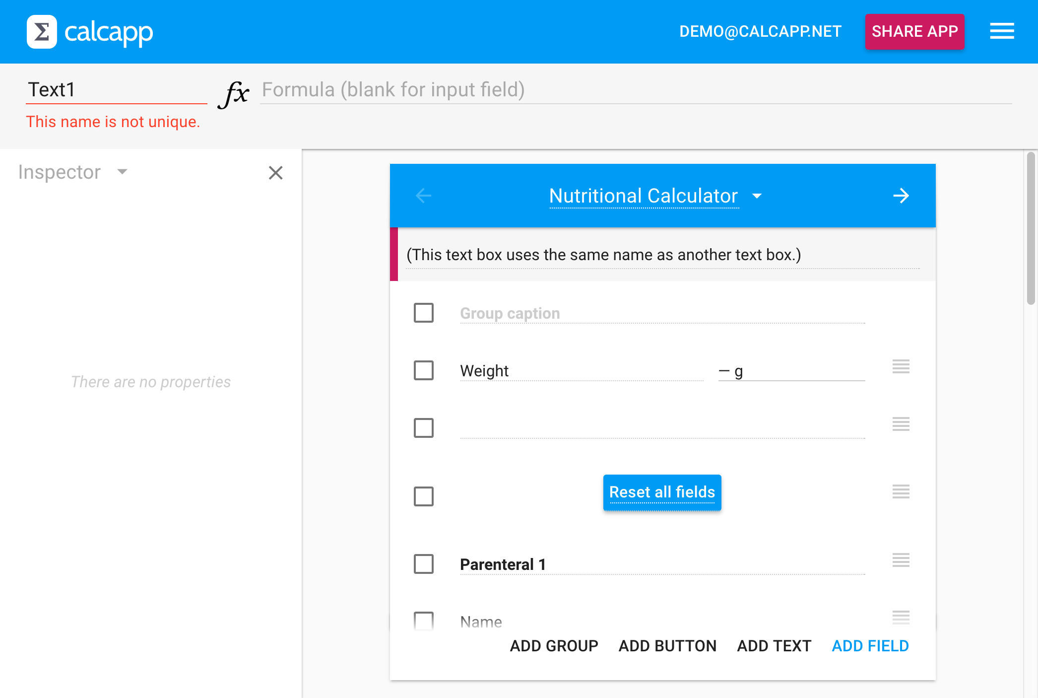Click the "There are no properties" text
1038x698 pixels.
click(151, 382)
